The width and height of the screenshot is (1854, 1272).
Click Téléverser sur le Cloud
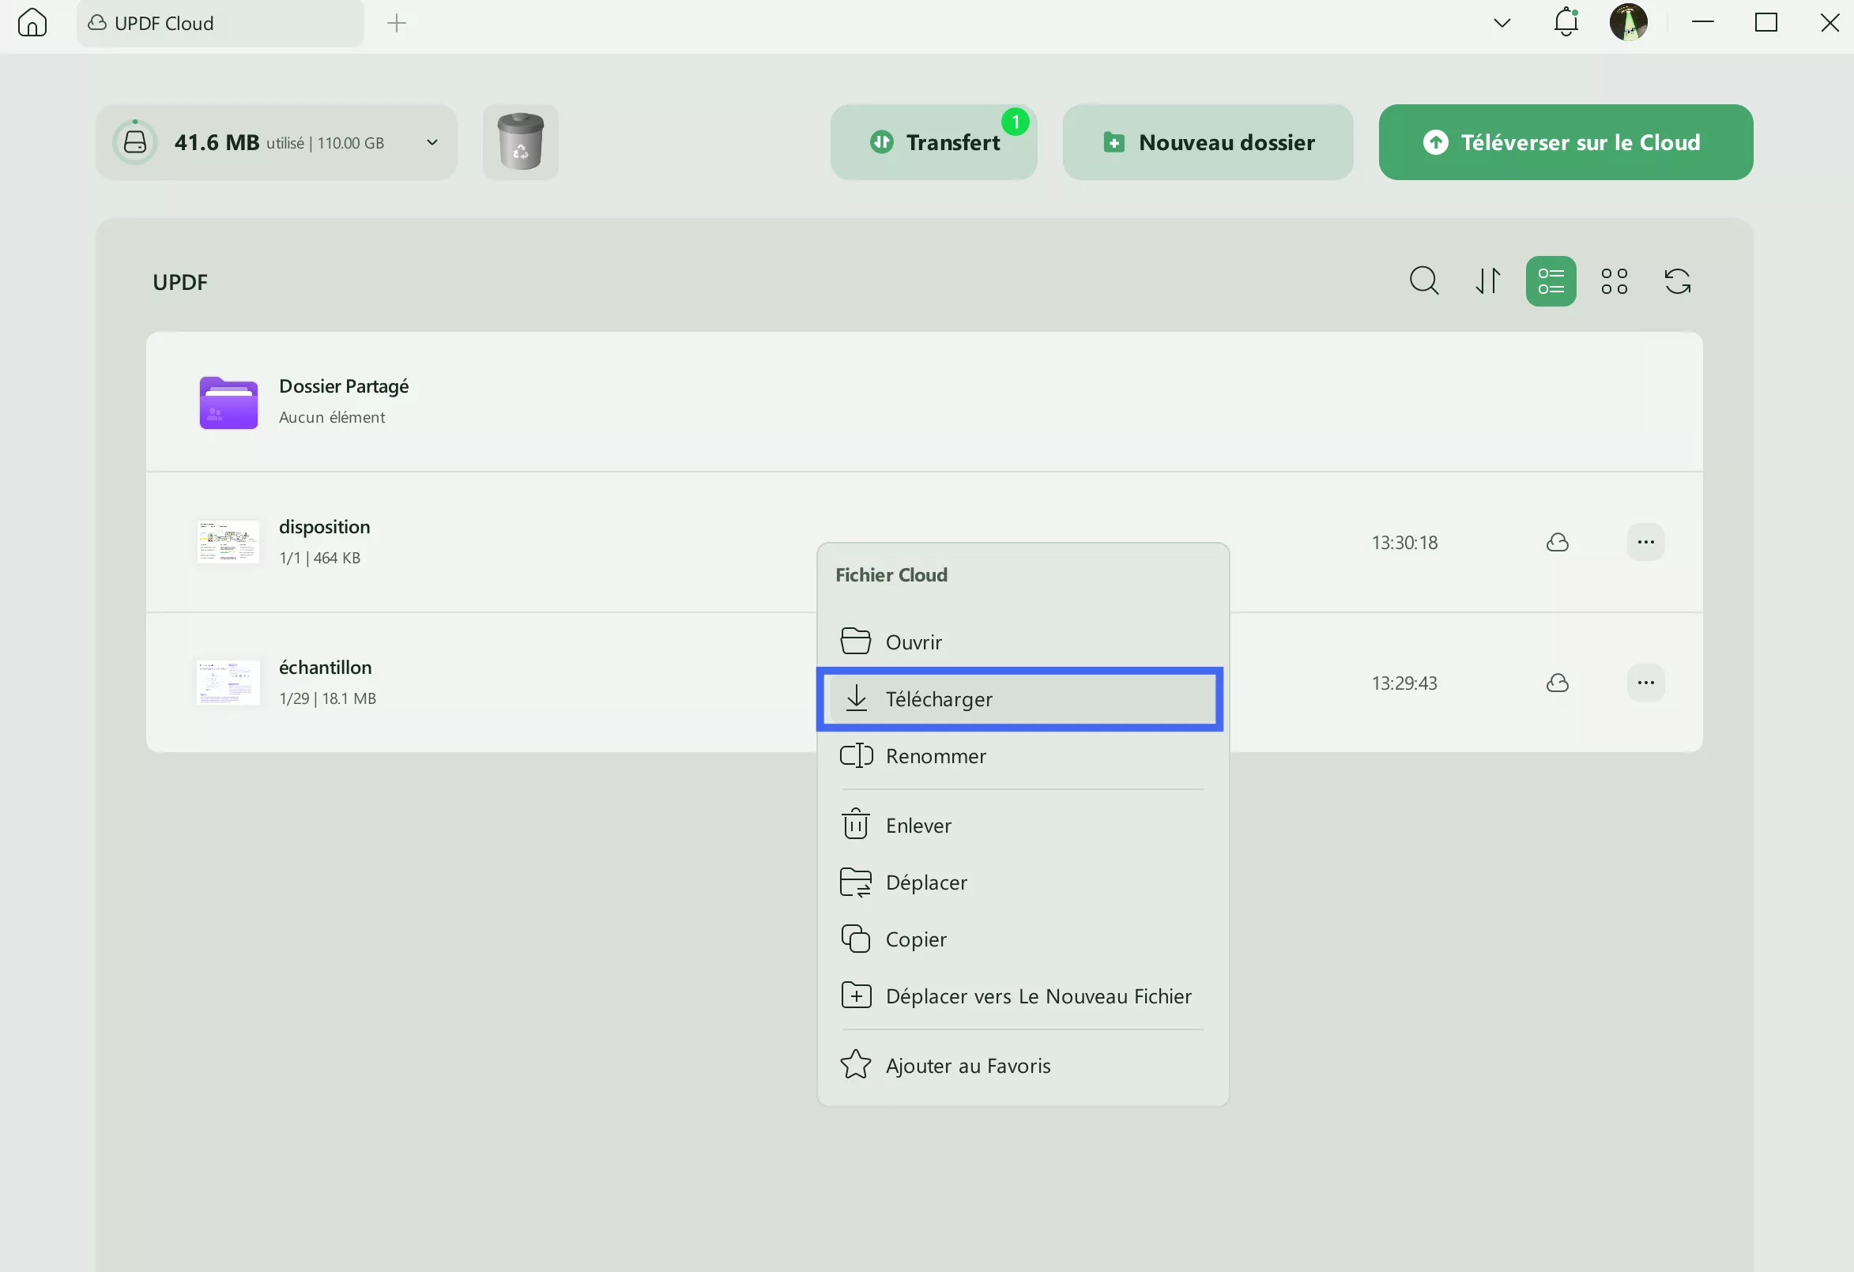[x=1566, y=142]
